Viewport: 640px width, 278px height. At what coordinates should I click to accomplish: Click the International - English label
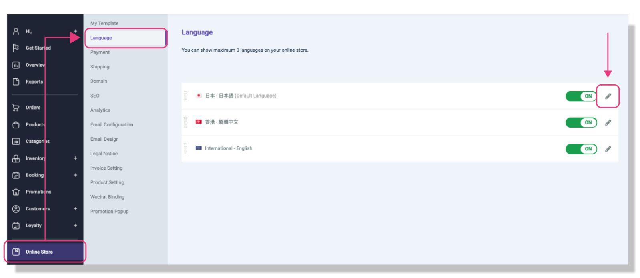[229, 148]
